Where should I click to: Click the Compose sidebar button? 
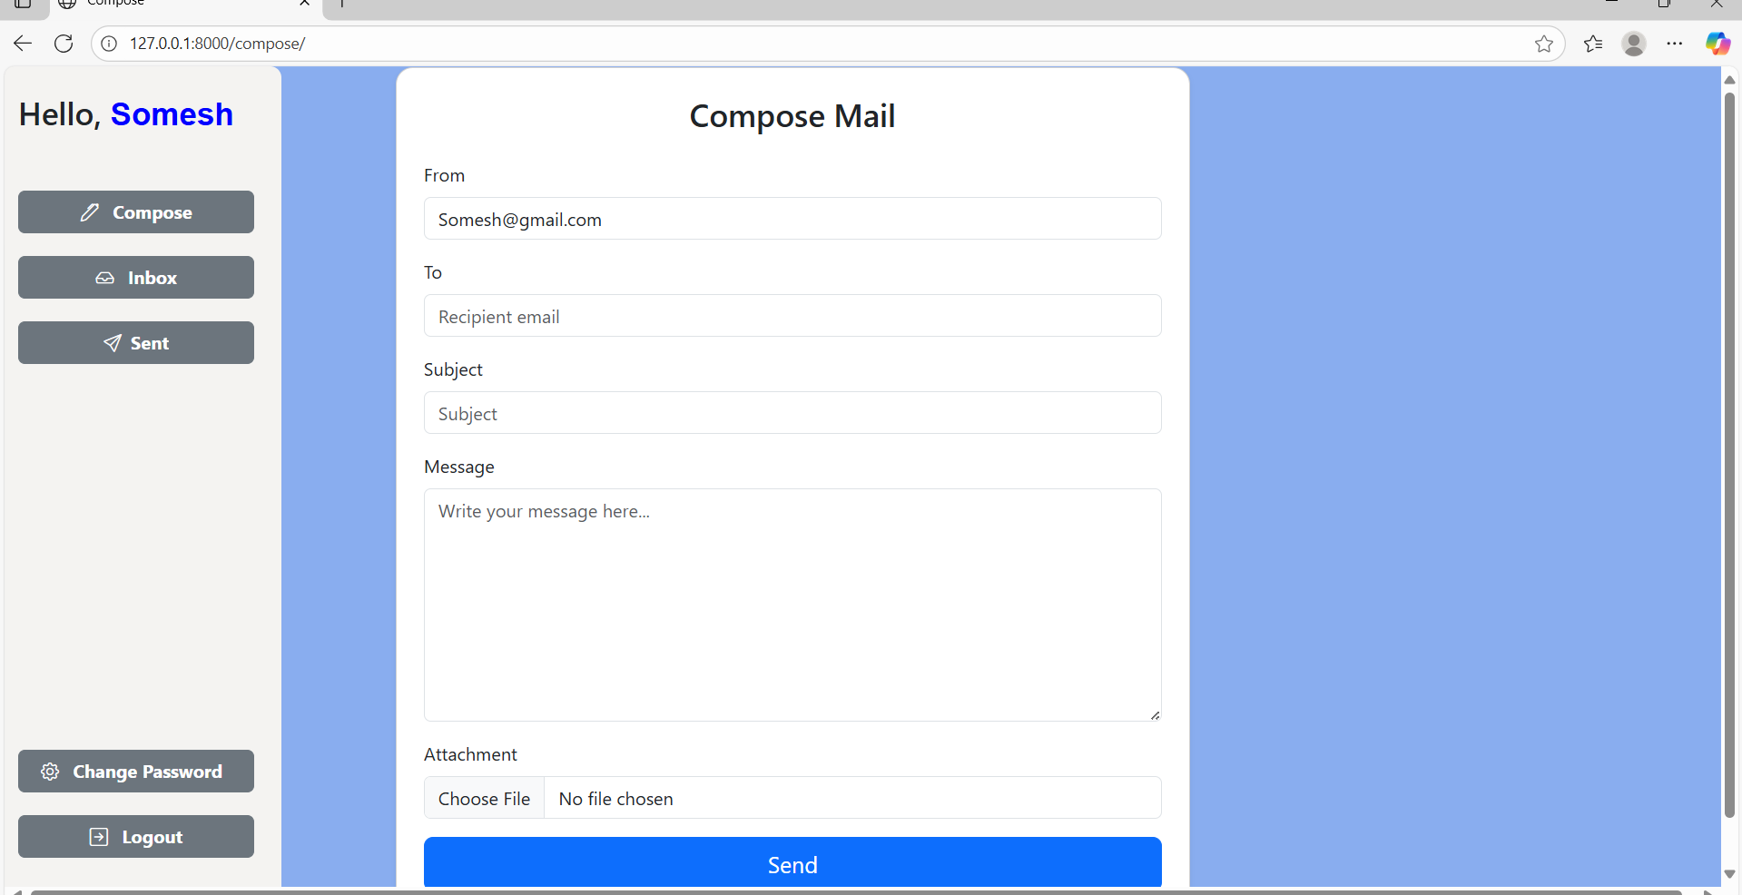click(x=136, y=212)
